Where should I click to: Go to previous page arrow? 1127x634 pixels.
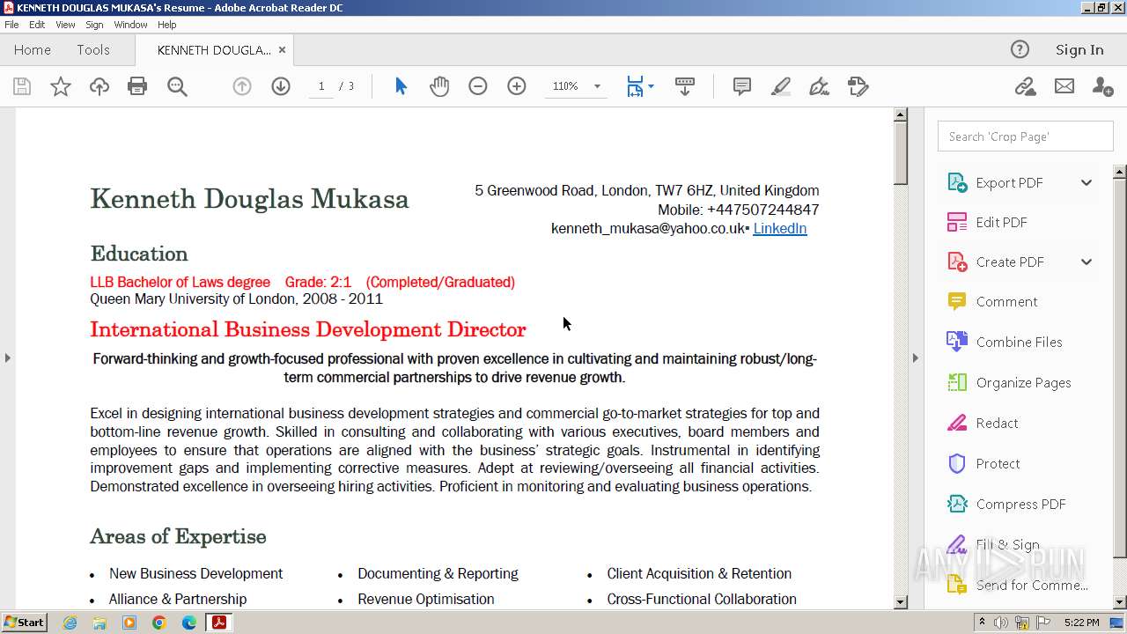(242, 86)
